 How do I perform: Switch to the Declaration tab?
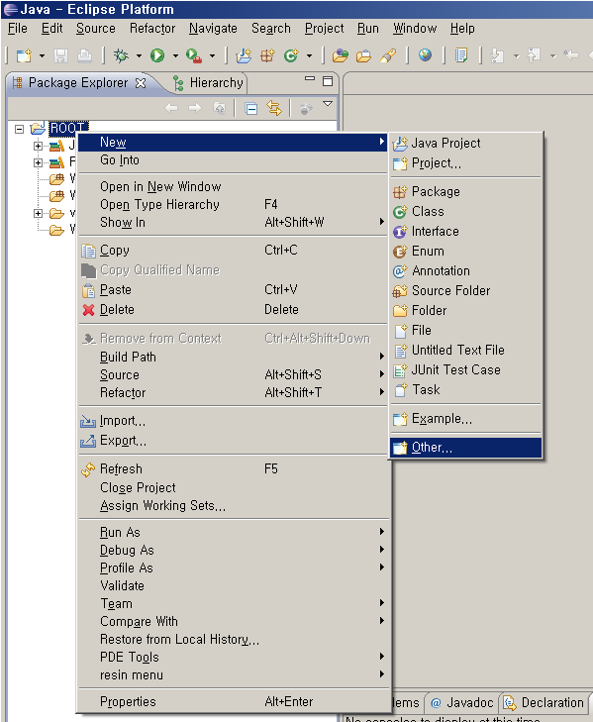click(544, 702)
